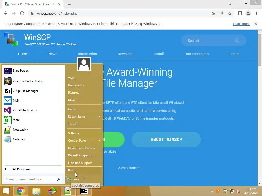Open Chrome tab search dropdown
262x196 pixels.
tap(230, 4)
